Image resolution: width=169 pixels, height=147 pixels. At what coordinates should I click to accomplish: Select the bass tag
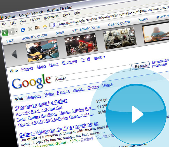60,33
